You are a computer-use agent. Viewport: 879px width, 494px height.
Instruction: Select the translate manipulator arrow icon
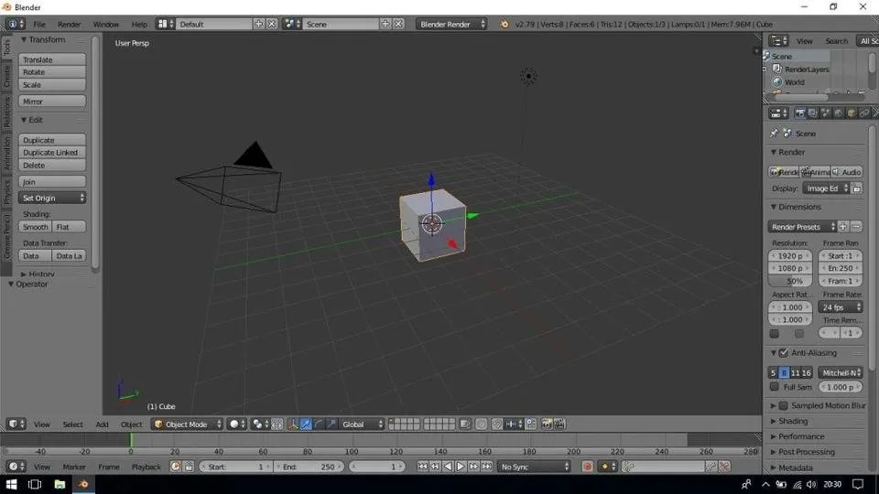(306, 424)
